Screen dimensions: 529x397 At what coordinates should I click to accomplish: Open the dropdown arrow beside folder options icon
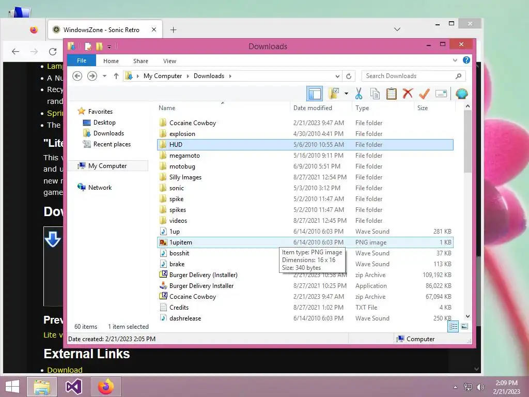click(x=346, y=94)
